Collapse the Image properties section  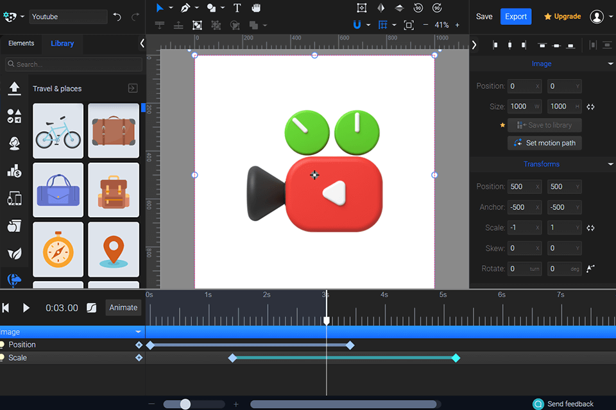pyautogui.click(x=610, y=63)
